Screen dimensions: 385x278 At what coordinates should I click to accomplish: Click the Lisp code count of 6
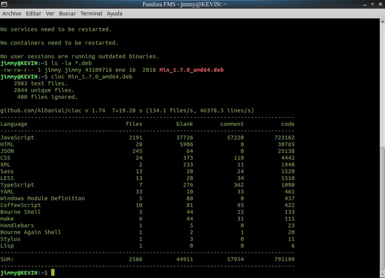(293, 246)
